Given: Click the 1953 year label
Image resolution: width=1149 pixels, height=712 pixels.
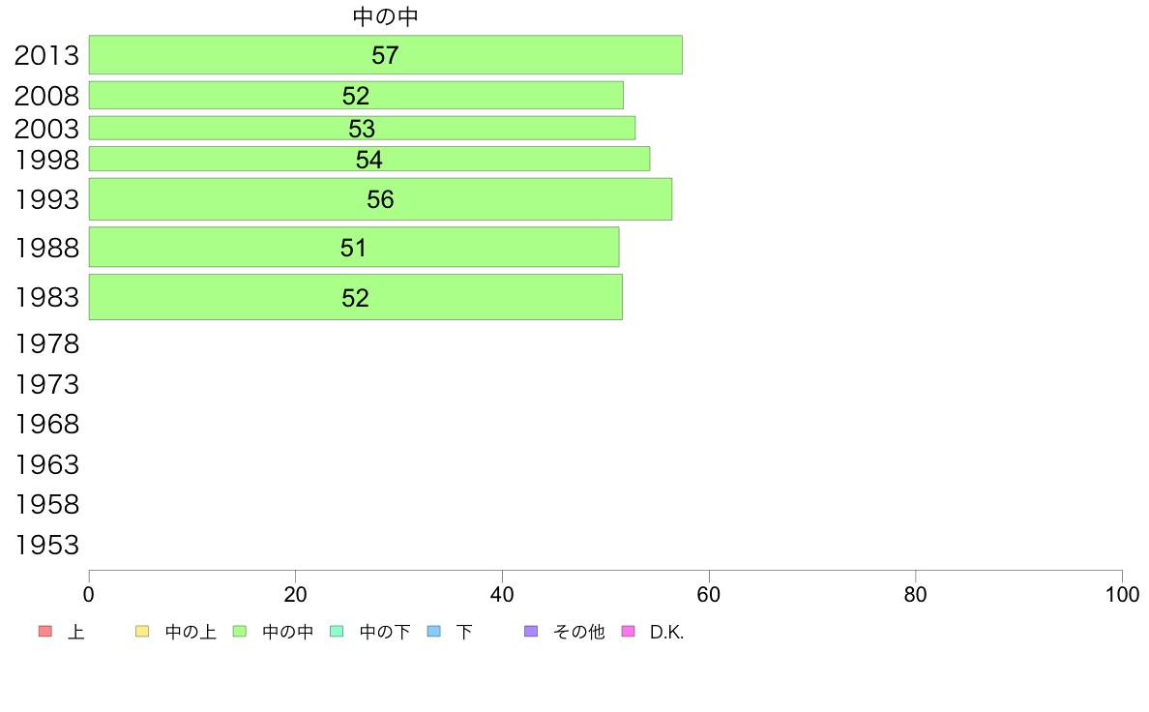Looking at the screenshot, I should (46, 545).
